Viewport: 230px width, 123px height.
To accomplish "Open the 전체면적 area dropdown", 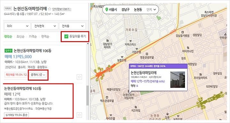I will [45, 26].
